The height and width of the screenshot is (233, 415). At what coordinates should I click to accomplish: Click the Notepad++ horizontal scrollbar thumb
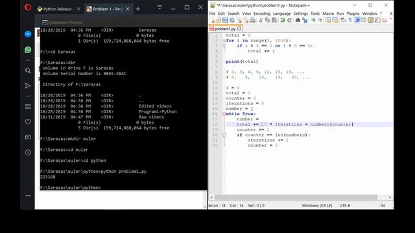click(296, 197)
